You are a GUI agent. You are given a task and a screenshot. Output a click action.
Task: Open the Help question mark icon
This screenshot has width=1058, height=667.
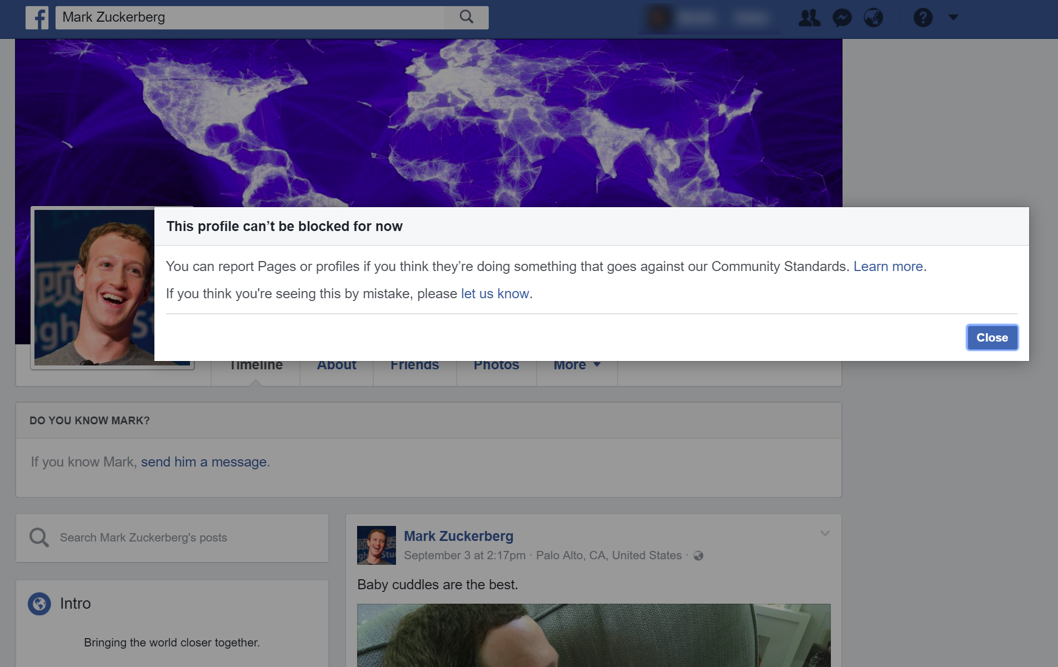[922, 18]
